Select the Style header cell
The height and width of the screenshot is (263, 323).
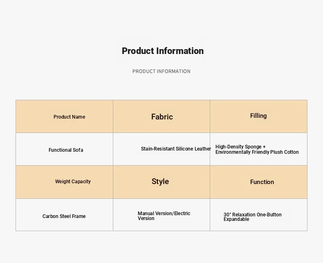[x=161, y=182]
